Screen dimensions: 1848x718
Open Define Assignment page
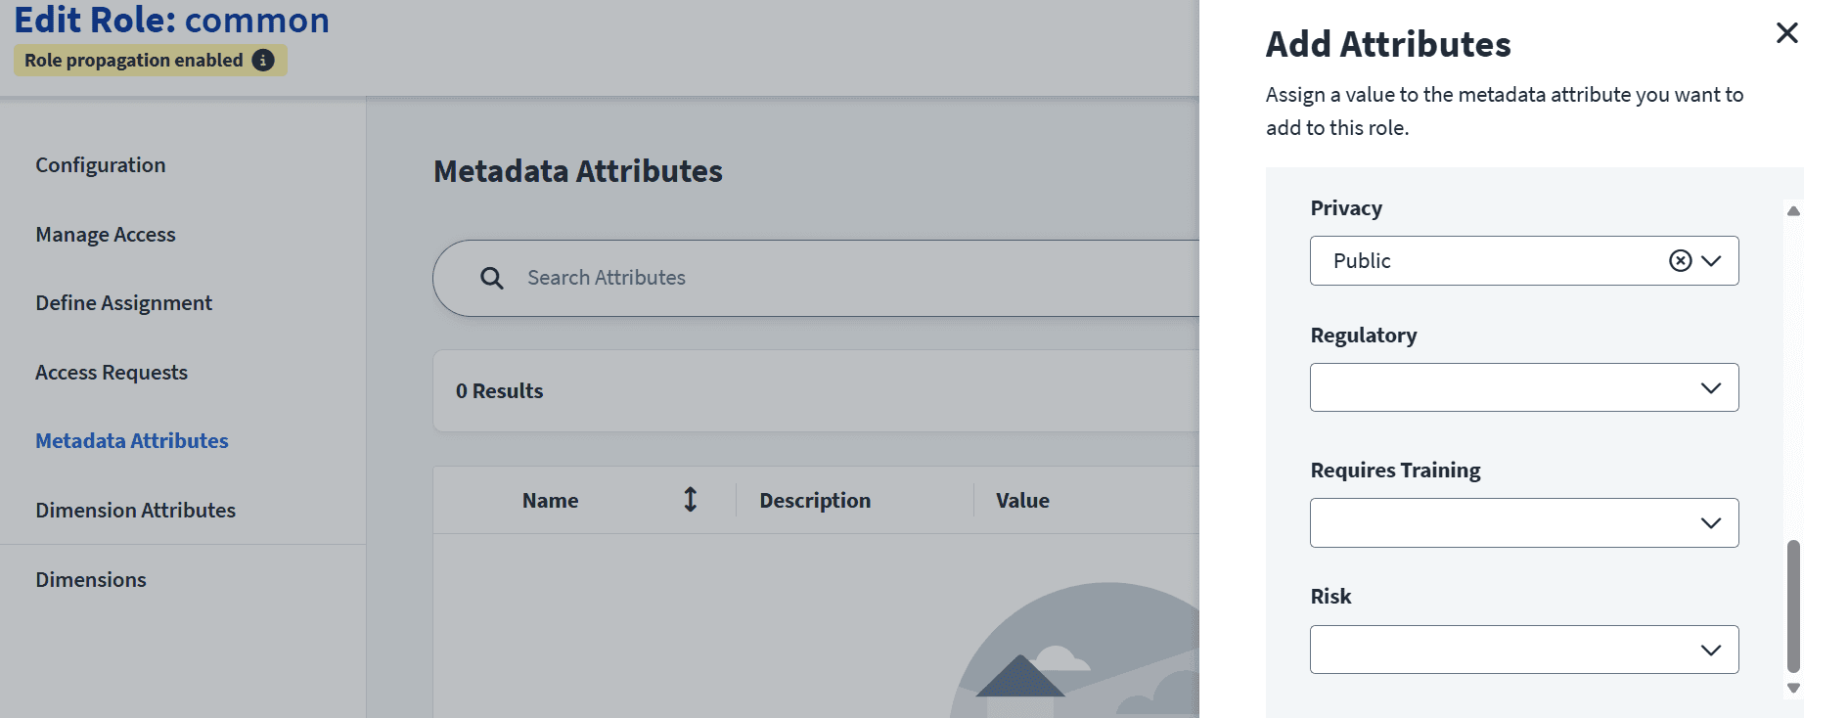(124, 303)
